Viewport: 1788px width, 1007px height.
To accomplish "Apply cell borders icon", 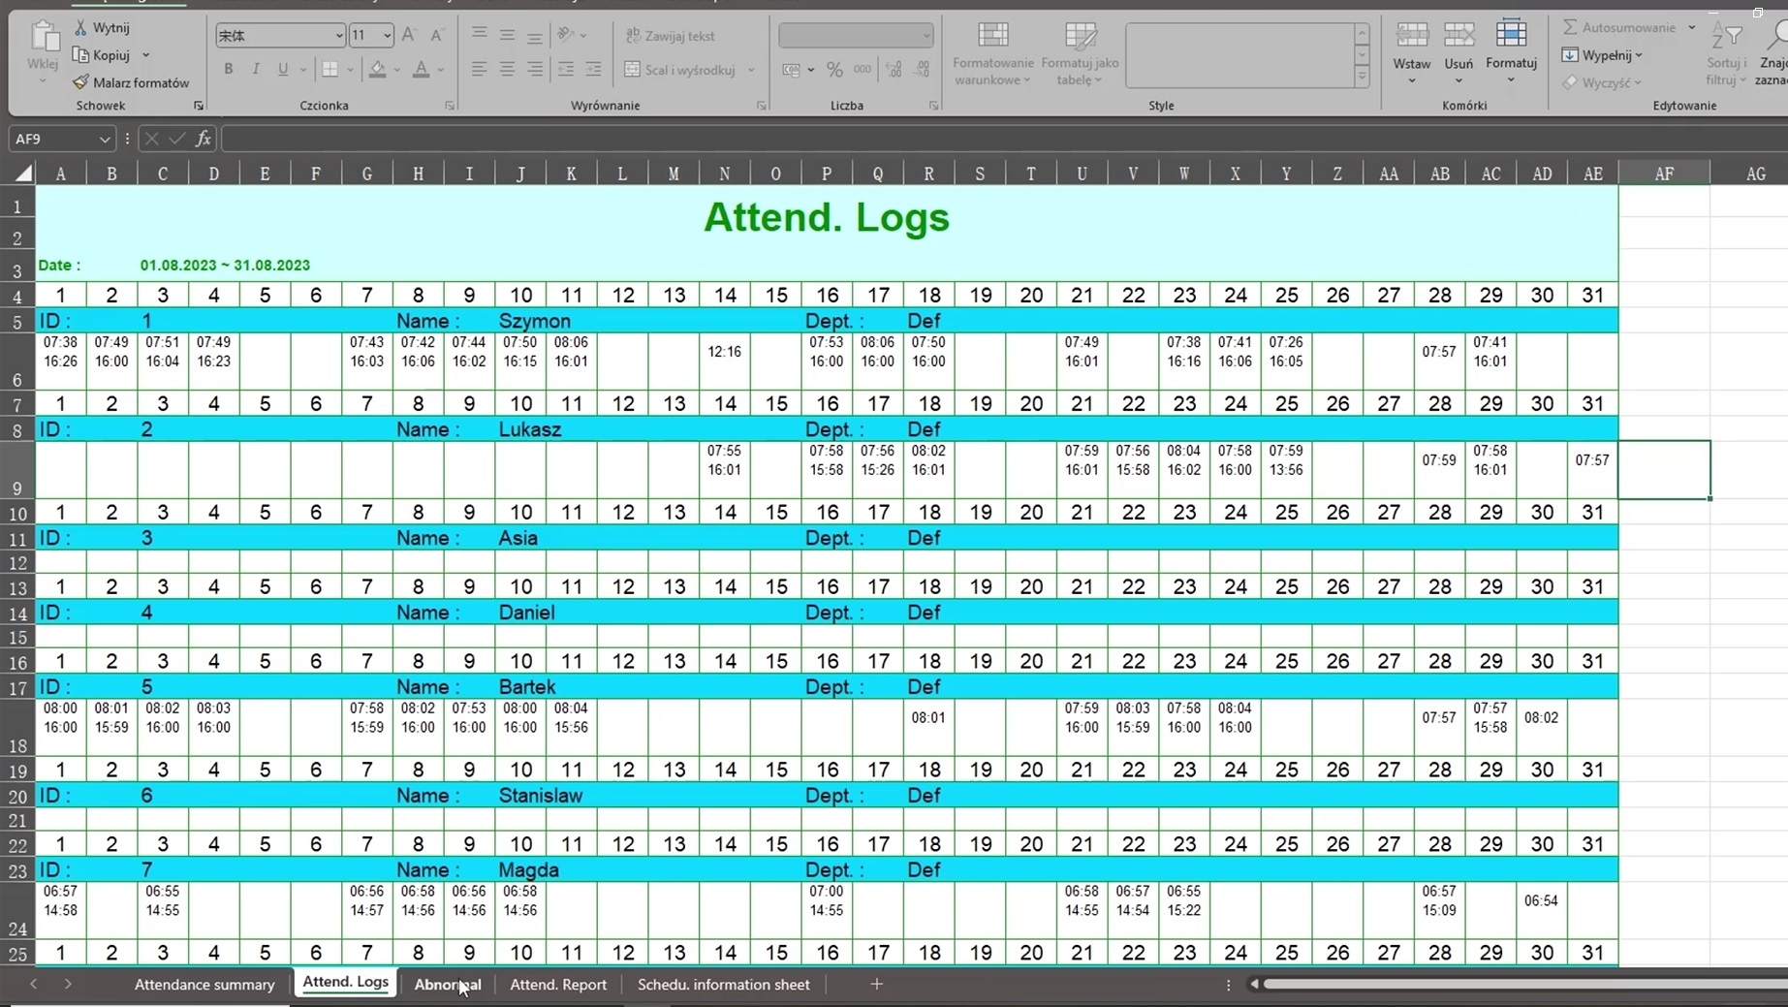I will (329, 69).
